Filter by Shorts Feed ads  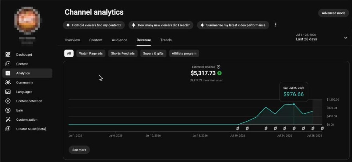(123, 53)
